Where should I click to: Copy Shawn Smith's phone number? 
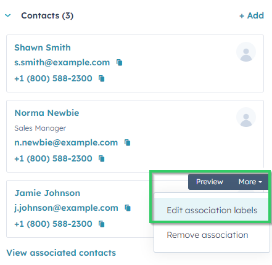[102, 78]
